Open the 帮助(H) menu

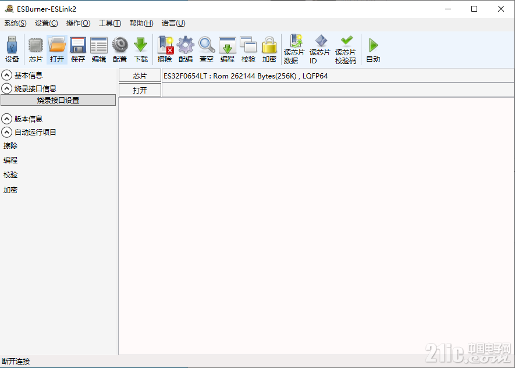(x=141, y=23)
